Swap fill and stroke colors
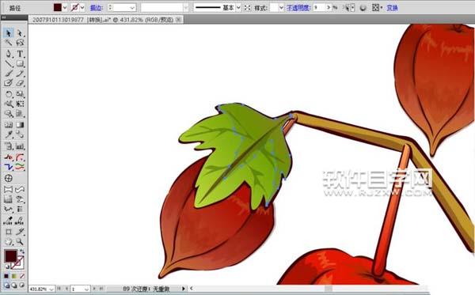The image size is (475, 295). coord(22,252)
